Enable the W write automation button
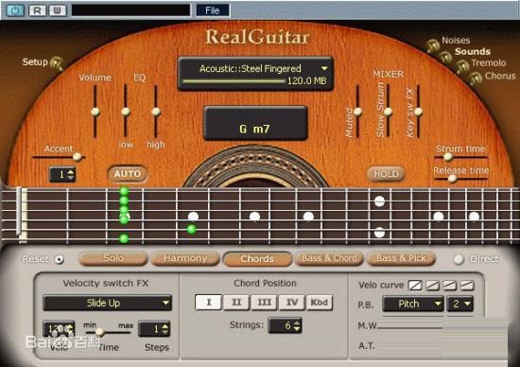This screenshot has height=367, width=520. tap(58, 10)
